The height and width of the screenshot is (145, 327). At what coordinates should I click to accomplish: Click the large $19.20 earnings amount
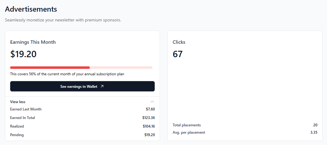[23, 54]
